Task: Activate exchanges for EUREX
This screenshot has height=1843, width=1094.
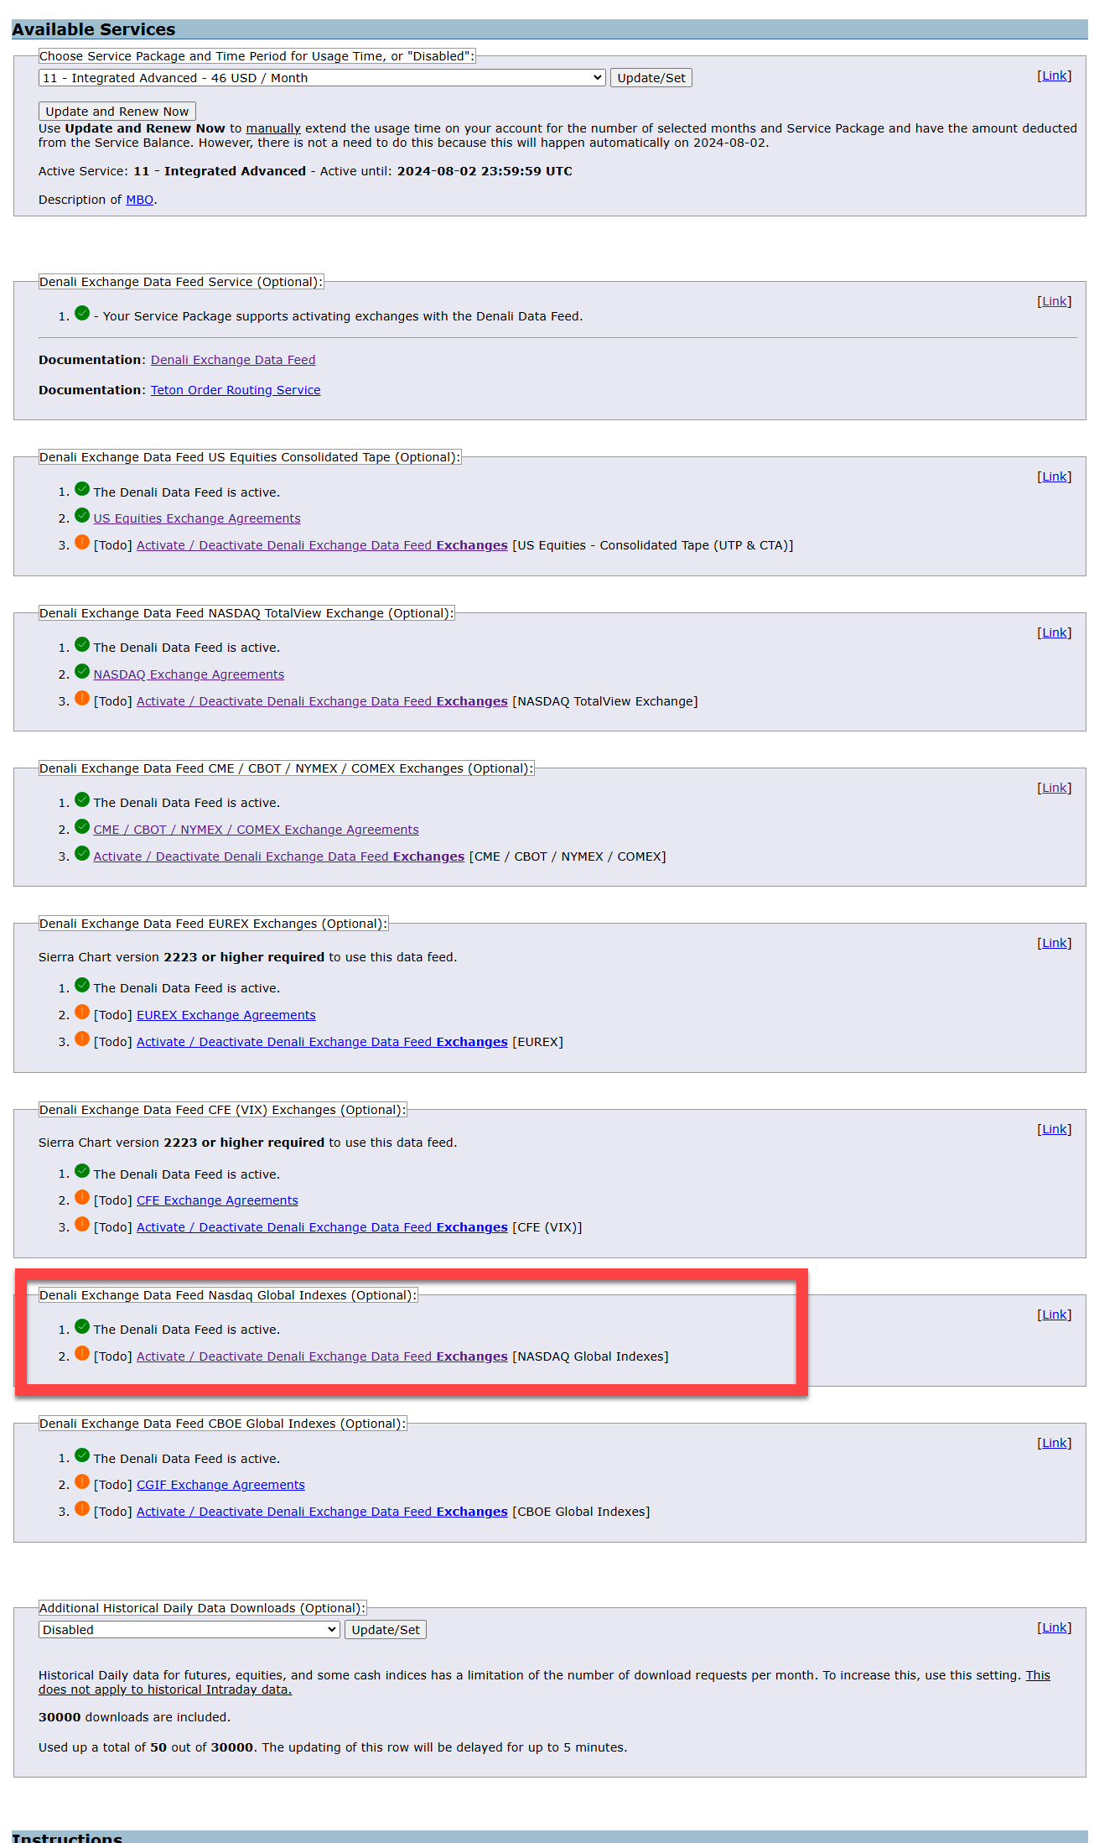Action: pos(322,1042)
